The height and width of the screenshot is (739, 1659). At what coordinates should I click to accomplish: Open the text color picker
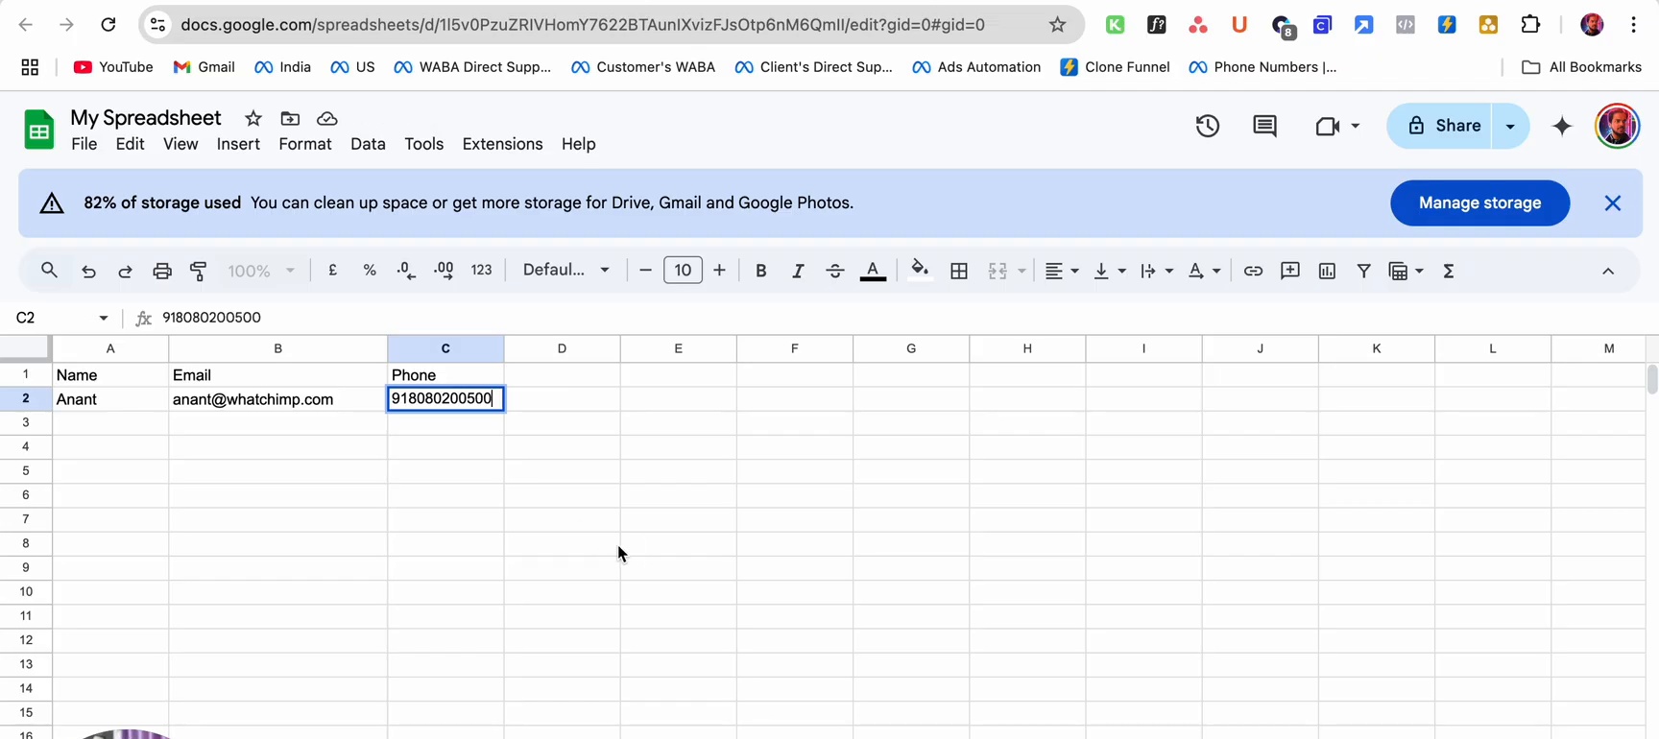pyautogui.click(x=873, y=271)
